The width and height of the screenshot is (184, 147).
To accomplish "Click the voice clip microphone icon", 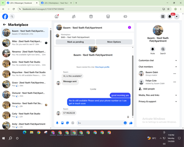I will click(57, 123).
